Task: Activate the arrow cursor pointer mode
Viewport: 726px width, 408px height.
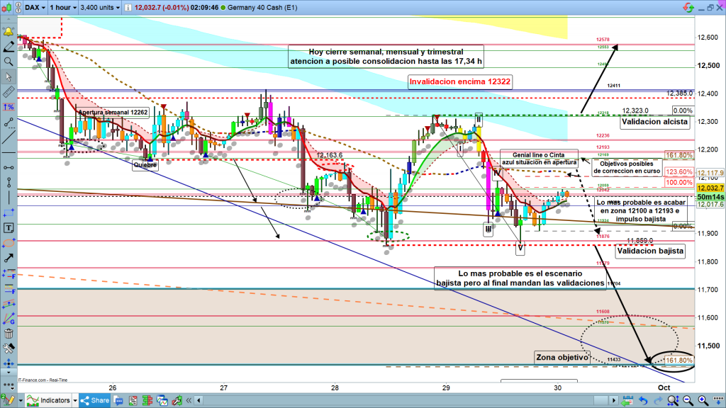Action: click(x=9, y=76)
